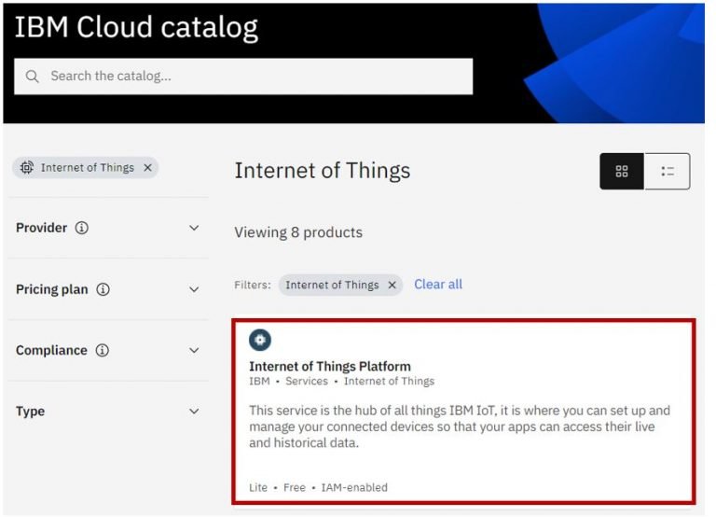Show info about the Provider filter
Screen dimensions: 716x517
[x=82, y=228]
